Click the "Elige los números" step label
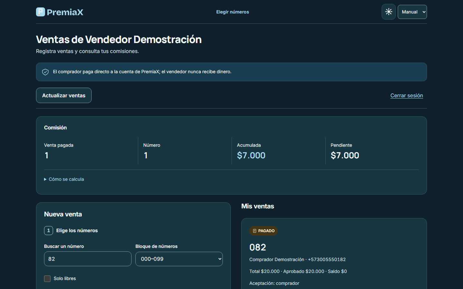 (x=77, y=231)
